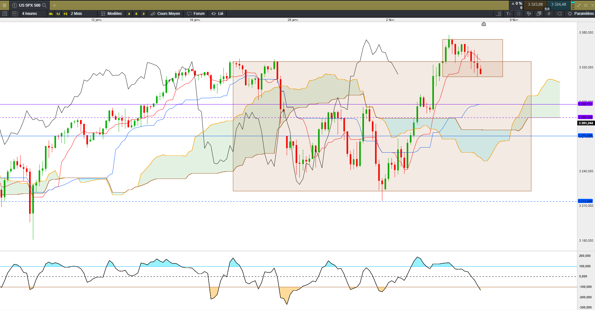Select the 1S timeframe shortcut
595x310 pixels.
click(x=65, y=14)
